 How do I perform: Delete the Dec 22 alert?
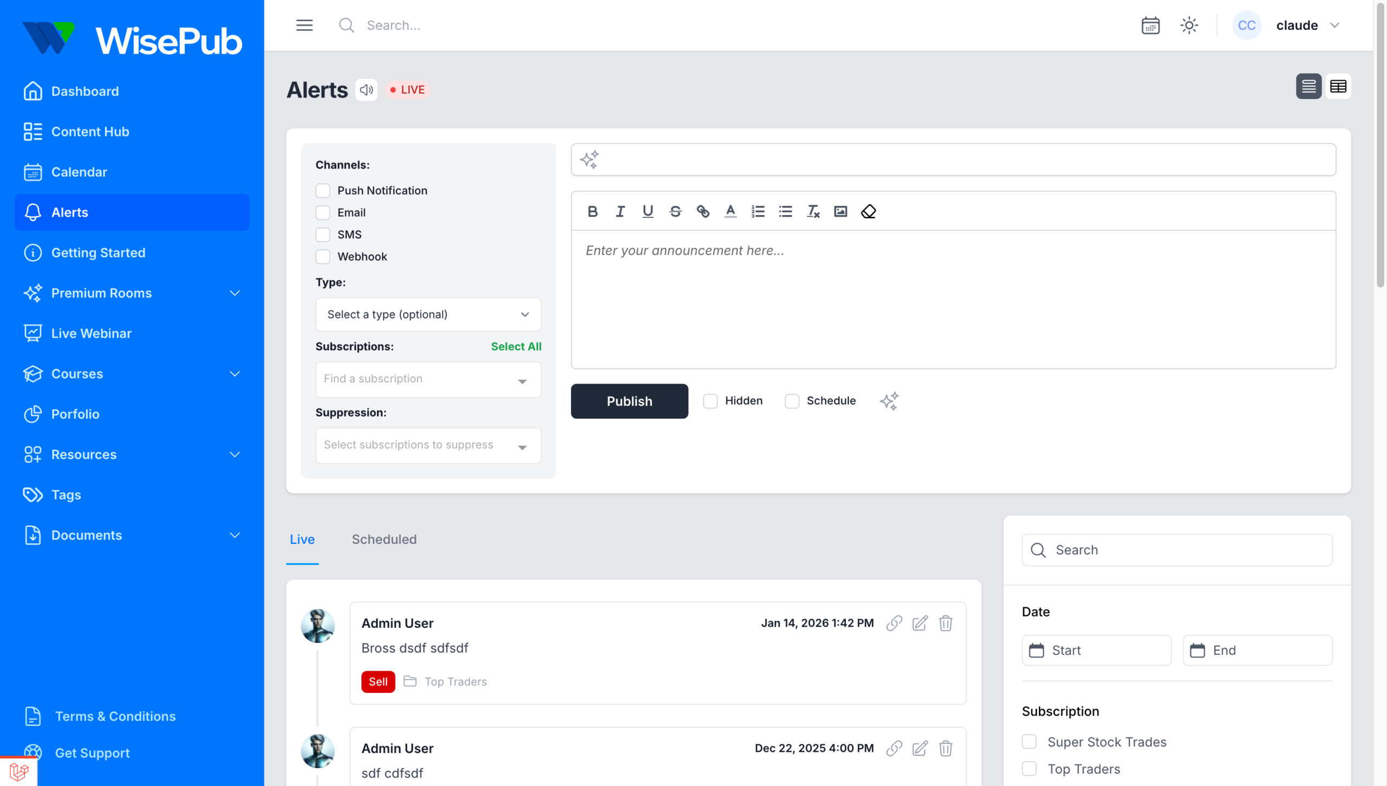click(x=945, y=749)
